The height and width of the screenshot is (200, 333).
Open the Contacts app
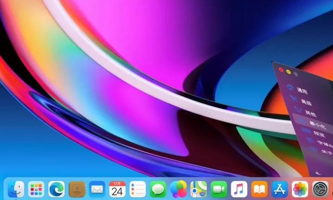77,189
